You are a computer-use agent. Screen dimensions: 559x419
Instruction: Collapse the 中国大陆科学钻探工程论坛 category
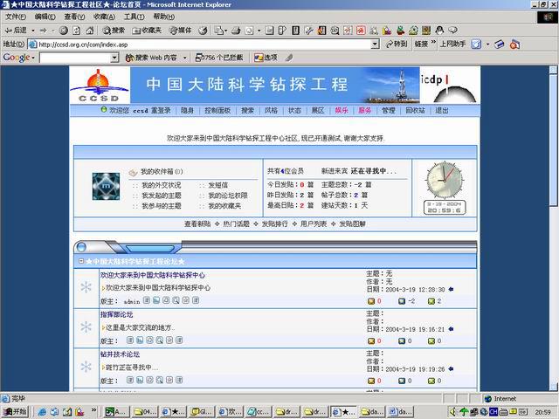[x=80, y=261]
